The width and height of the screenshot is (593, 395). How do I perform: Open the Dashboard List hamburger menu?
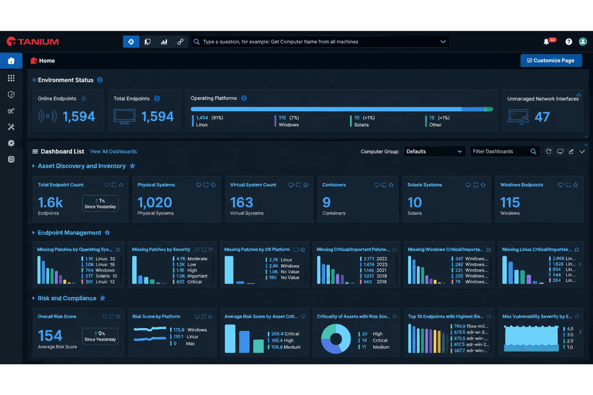(x=35, y=151)
